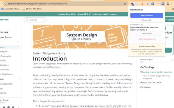174x108 pixels.
Task: Collapse the Concepts section chevron in sidebar
Action: (x=19, y=79)
